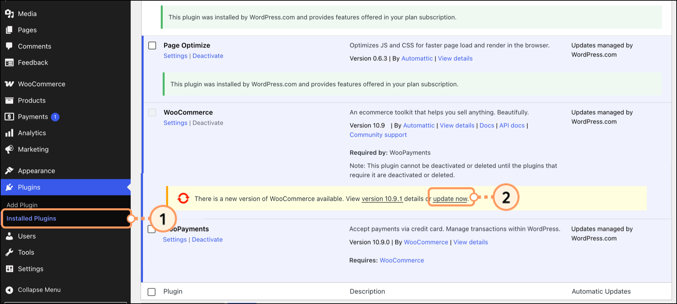
Task: Deactivate the WooPayments plugin
Action: (x=207, y=240)
